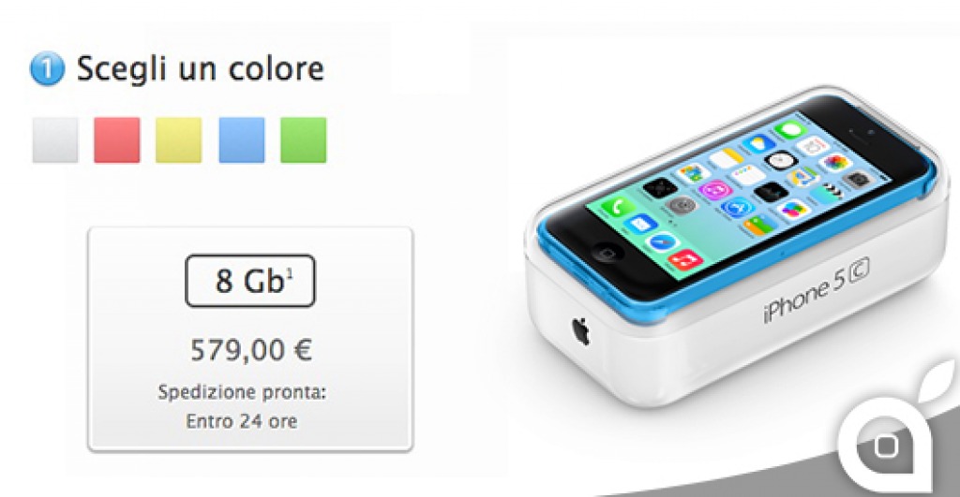Click Spedizione pronta shipping info text

243,392
